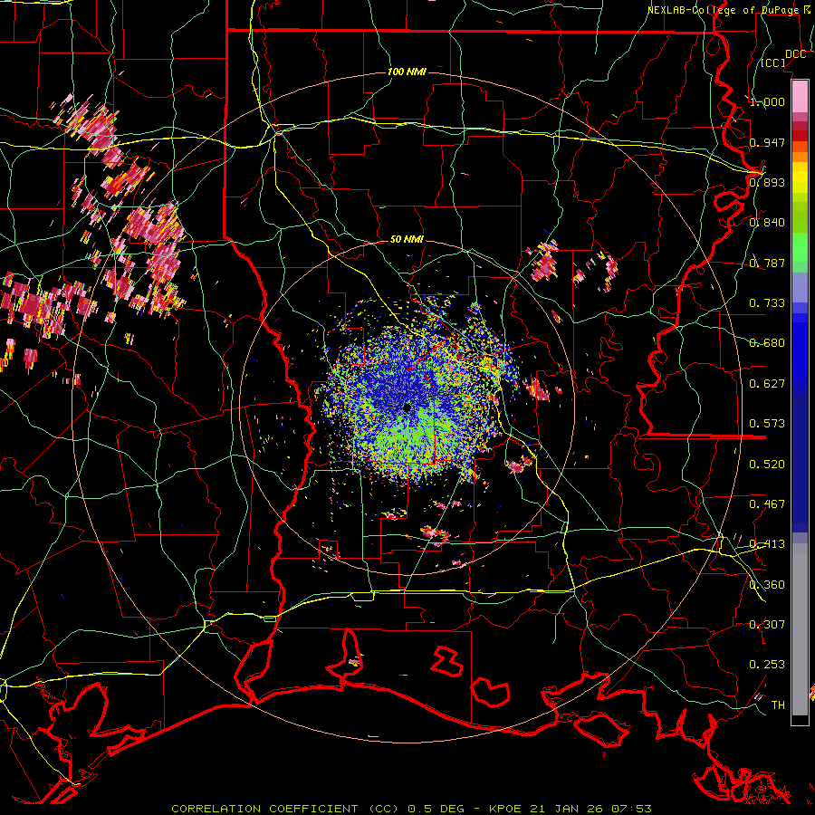Click the 0.467 color scale value
815x815 pixels.
coord(767,503)
